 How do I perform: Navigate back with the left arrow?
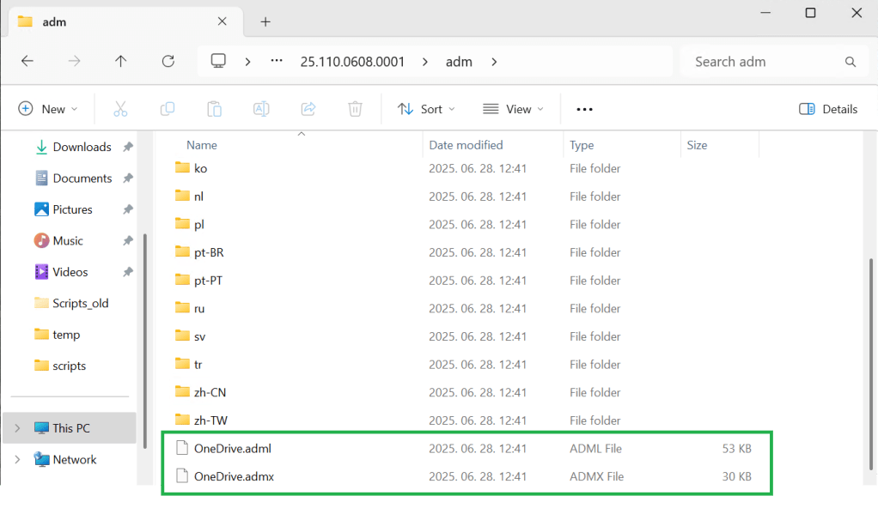(x=27, y=61)
